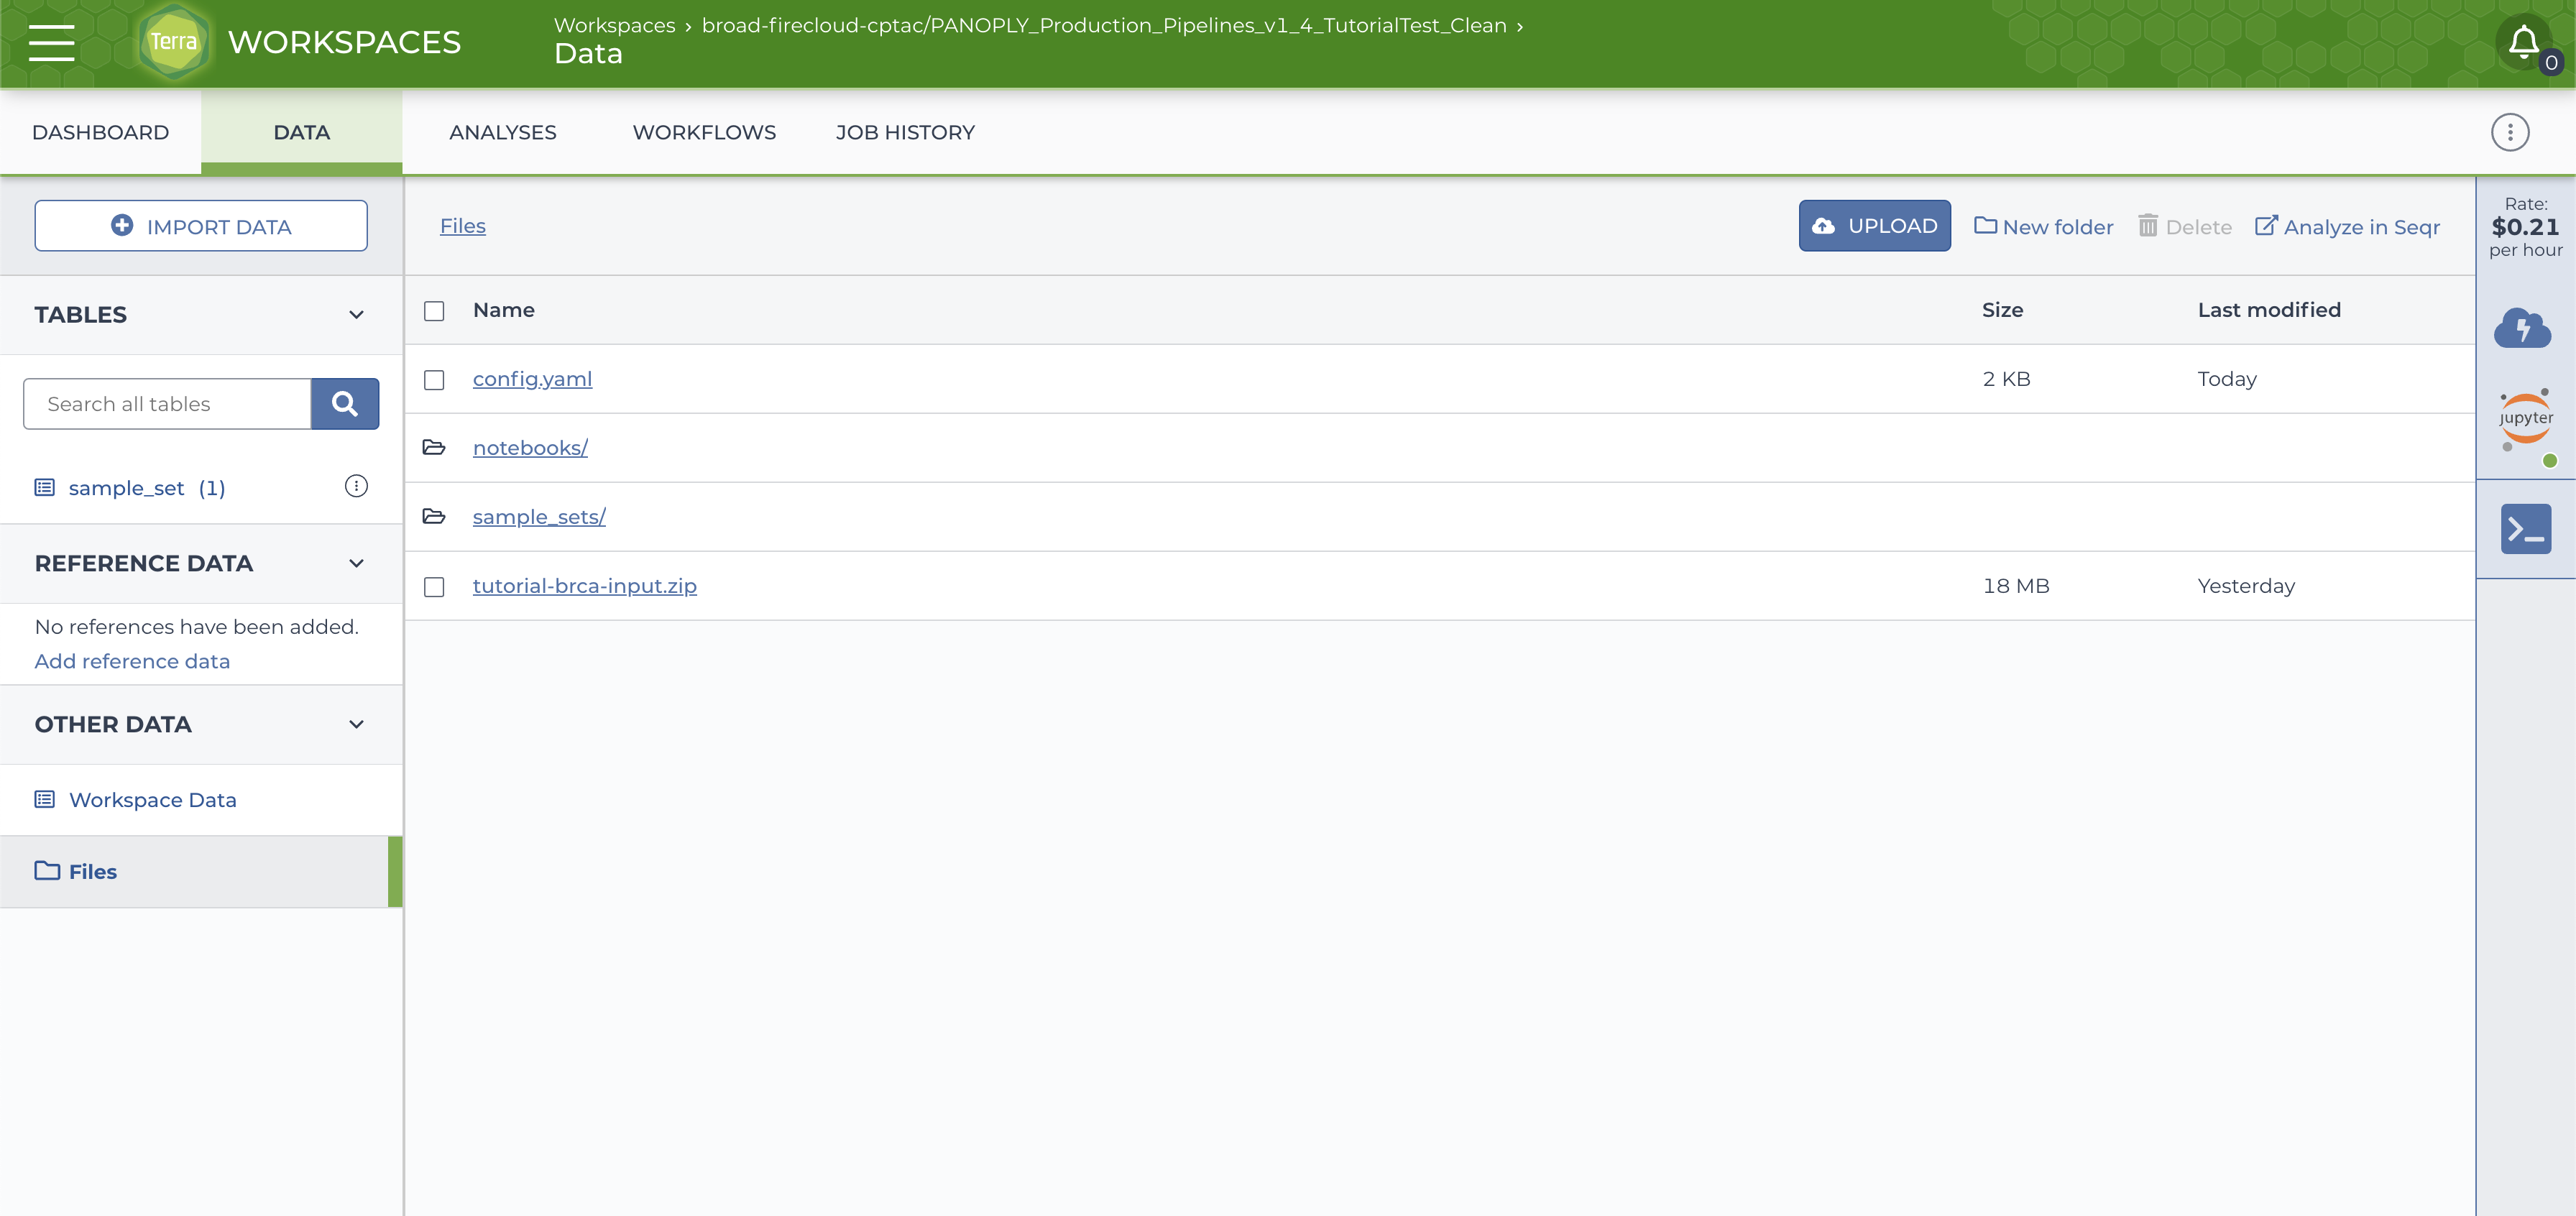2576x1216 pixels.
Task: Collapse the REFERENCE DATA section
Action: click(x=356, y=564)
